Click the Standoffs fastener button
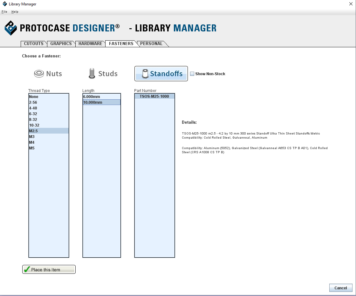 click(161, 74)
